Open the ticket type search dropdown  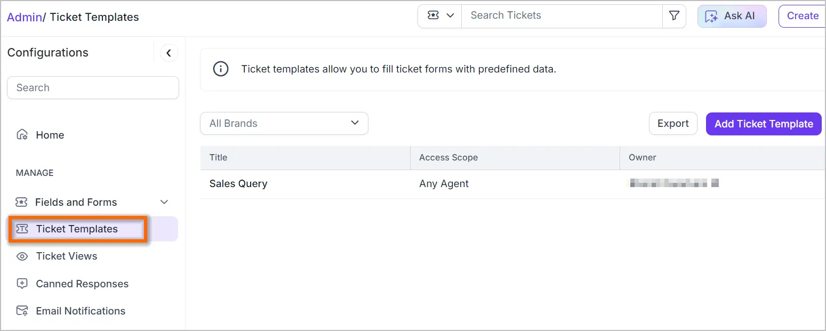tap(440, 16)
